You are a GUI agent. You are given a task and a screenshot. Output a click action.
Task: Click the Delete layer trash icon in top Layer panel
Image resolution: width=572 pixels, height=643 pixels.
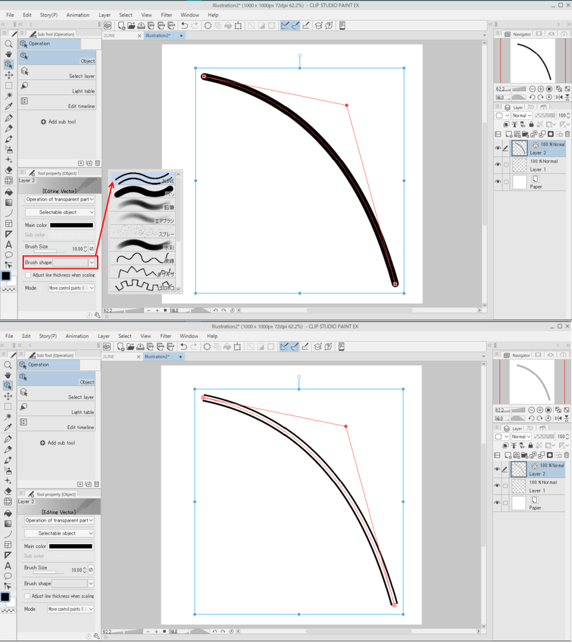[x=567, y=134]
